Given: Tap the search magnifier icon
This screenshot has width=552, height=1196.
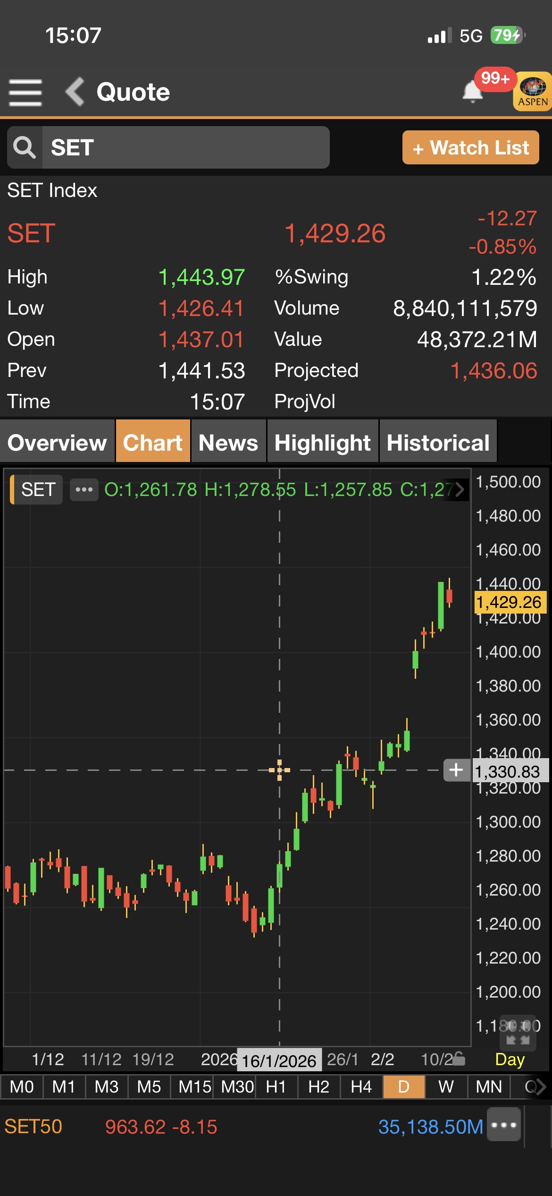Looking at the screenshot, I should coord(25,148).
